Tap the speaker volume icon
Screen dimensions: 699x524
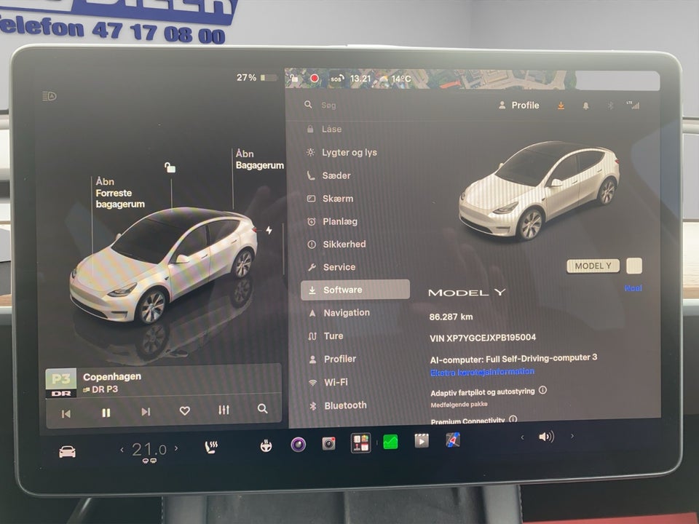pyautogui.click(x=546, y=437)
